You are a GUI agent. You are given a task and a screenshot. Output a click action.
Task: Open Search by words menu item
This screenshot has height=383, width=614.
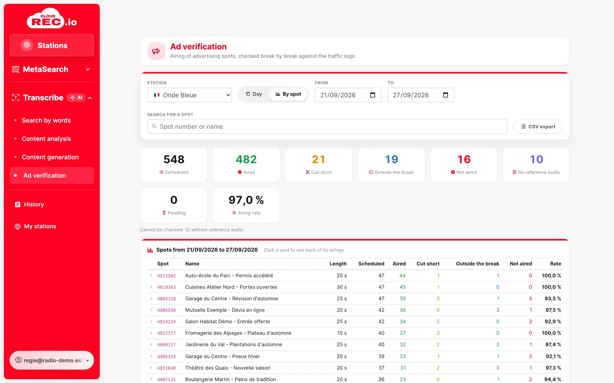pos(46,121)
